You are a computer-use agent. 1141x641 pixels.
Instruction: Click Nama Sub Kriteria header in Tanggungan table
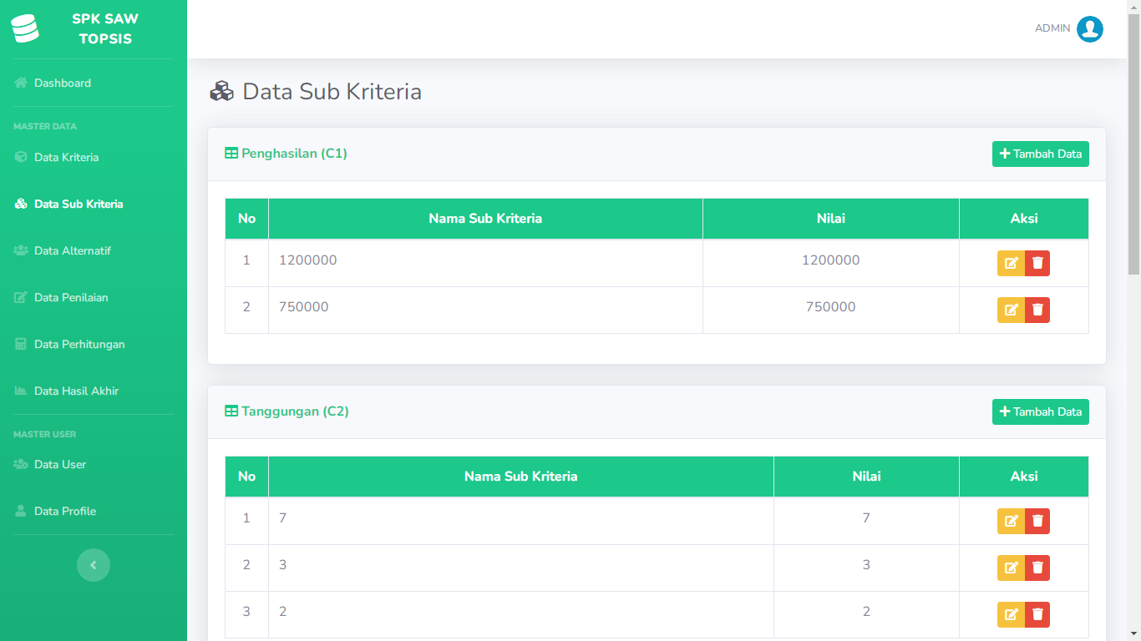click(521, 477)
